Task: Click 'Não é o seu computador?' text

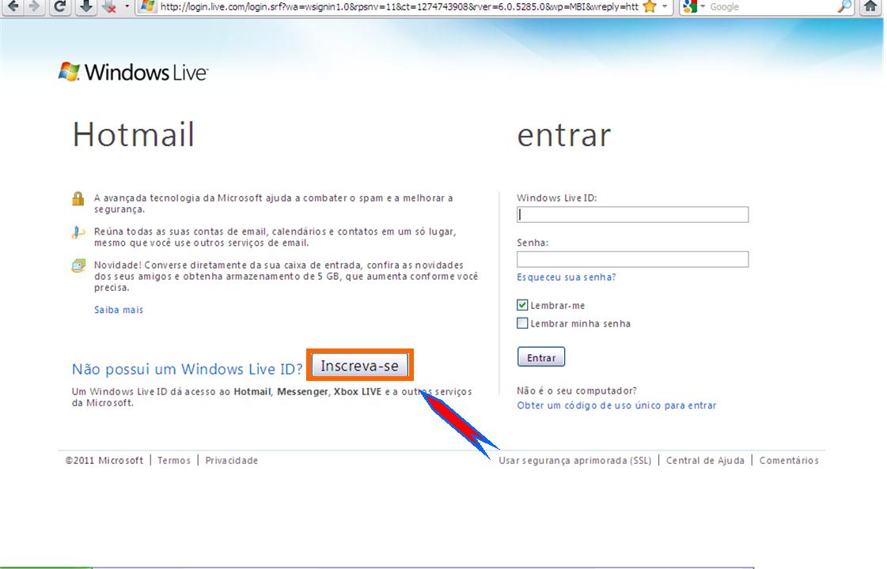Action: 577,391
